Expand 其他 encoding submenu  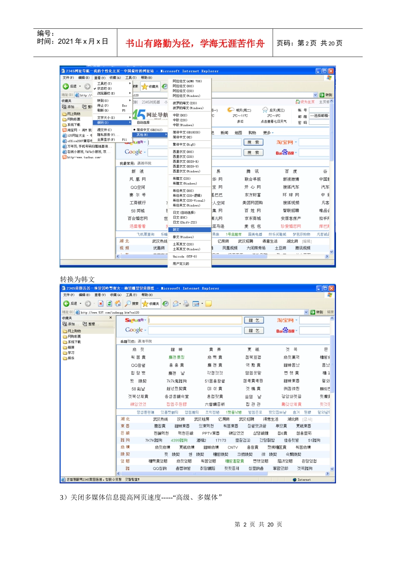point(149,135)
